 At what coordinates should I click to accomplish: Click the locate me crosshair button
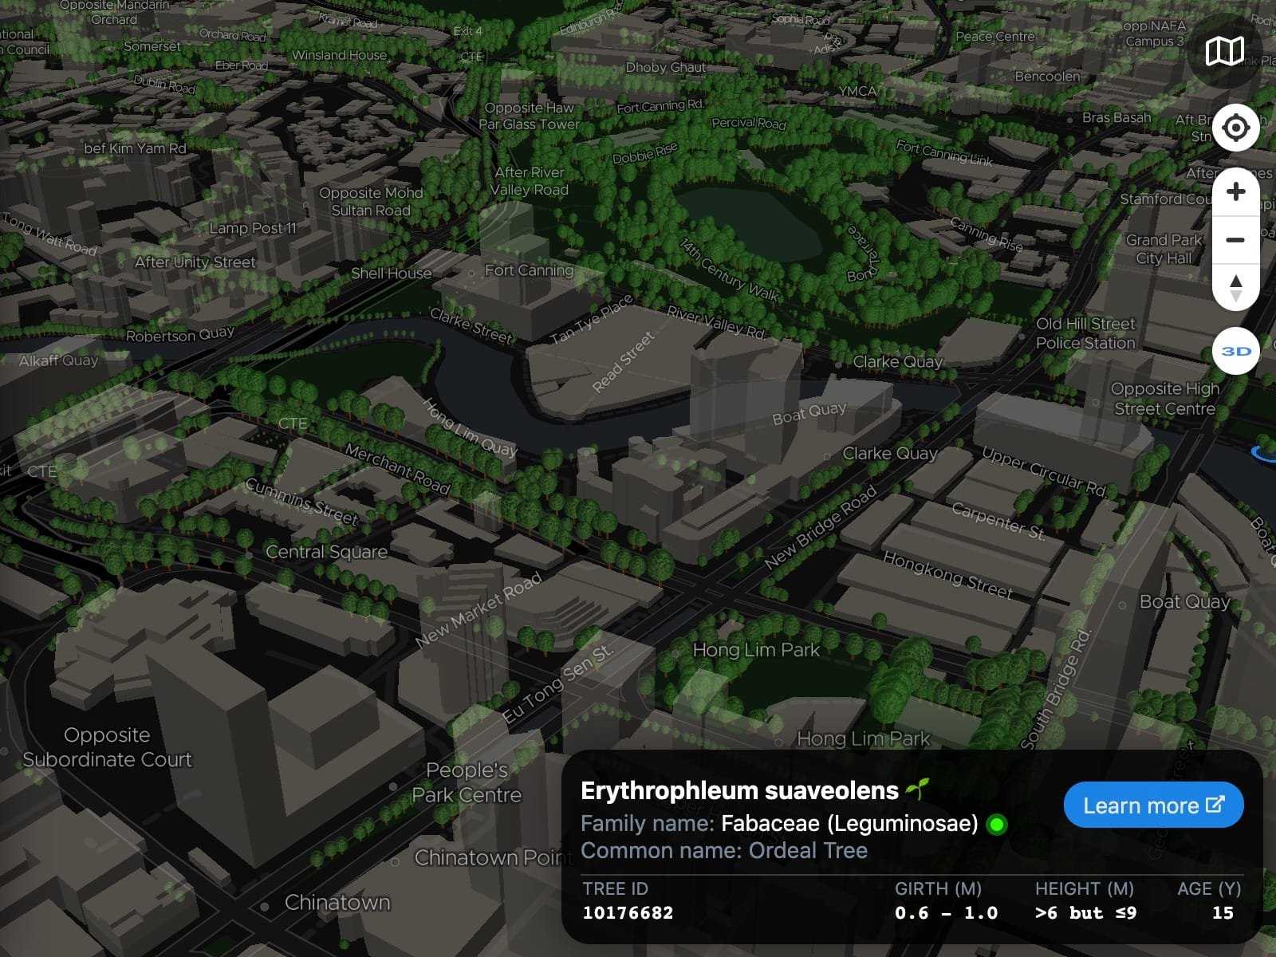pyautogui.click(x=1235, y=128)
